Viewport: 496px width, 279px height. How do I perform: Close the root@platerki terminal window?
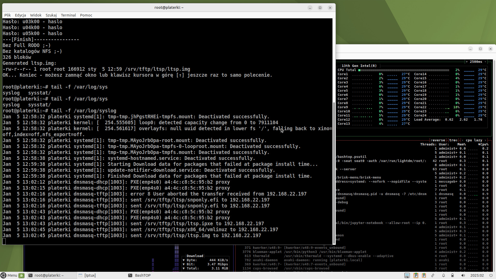330,8
